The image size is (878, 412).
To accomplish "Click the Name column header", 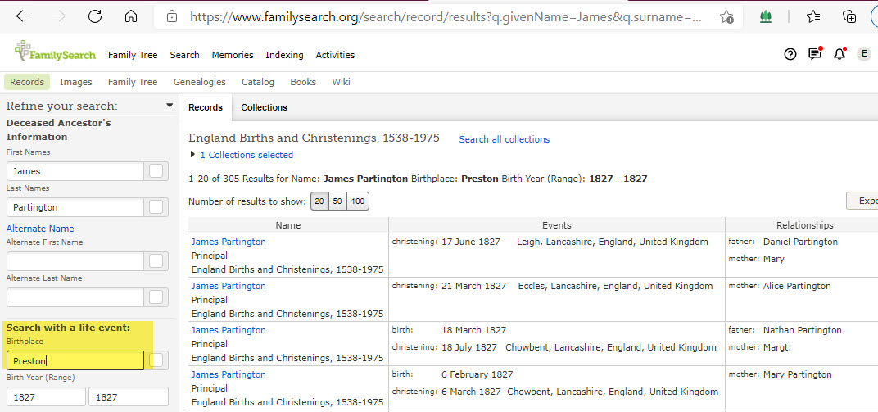I will tap(288, 225).
